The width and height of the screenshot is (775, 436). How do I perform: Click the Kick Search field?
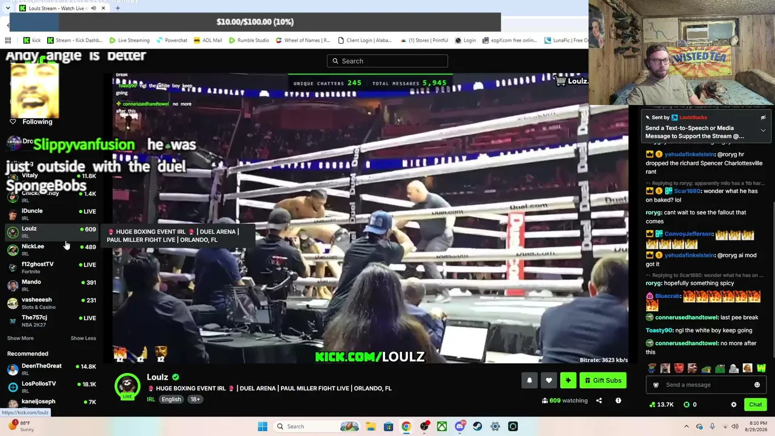click(387, 61)
